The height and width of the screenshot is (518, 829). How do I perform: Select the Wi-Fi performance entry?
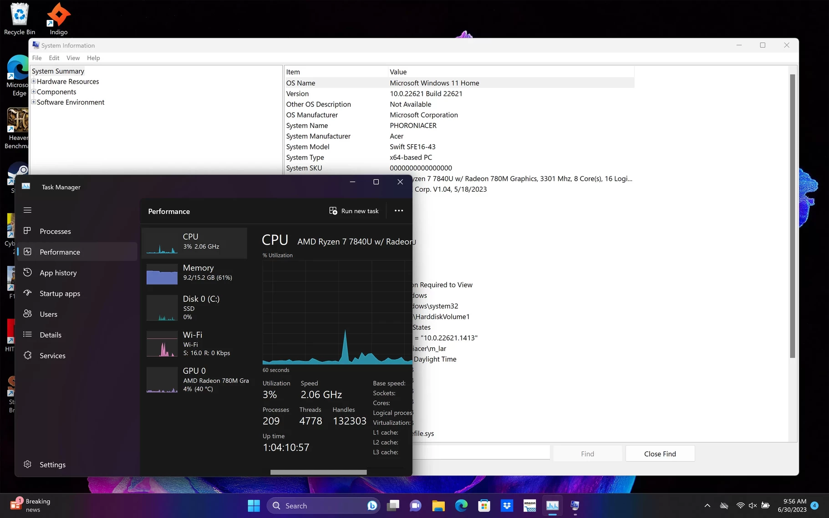click(194, 344)
